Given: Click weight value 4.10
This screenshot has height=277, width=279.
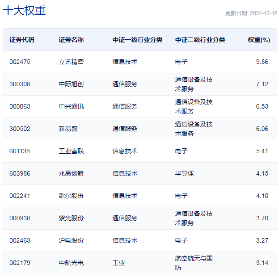Looking at the screenshot, I should click(262, 196).
